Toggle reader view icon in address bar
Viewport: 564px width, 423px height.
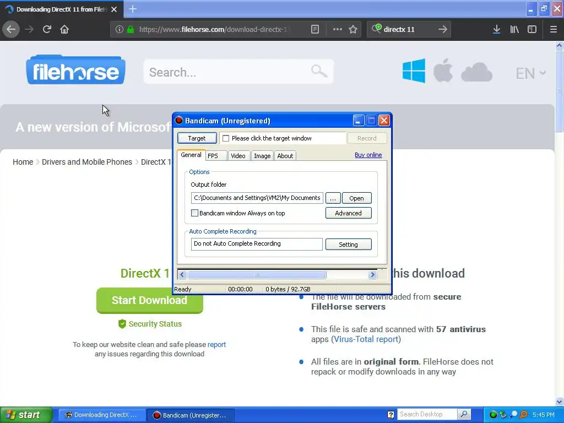point(315,29)
